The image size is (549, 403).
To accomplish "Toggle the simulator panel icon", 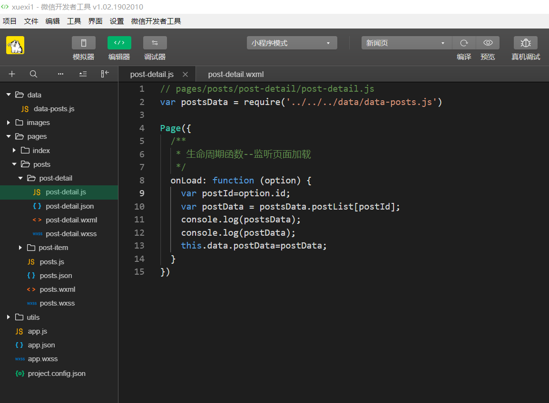I will click(x=83, y=43).
